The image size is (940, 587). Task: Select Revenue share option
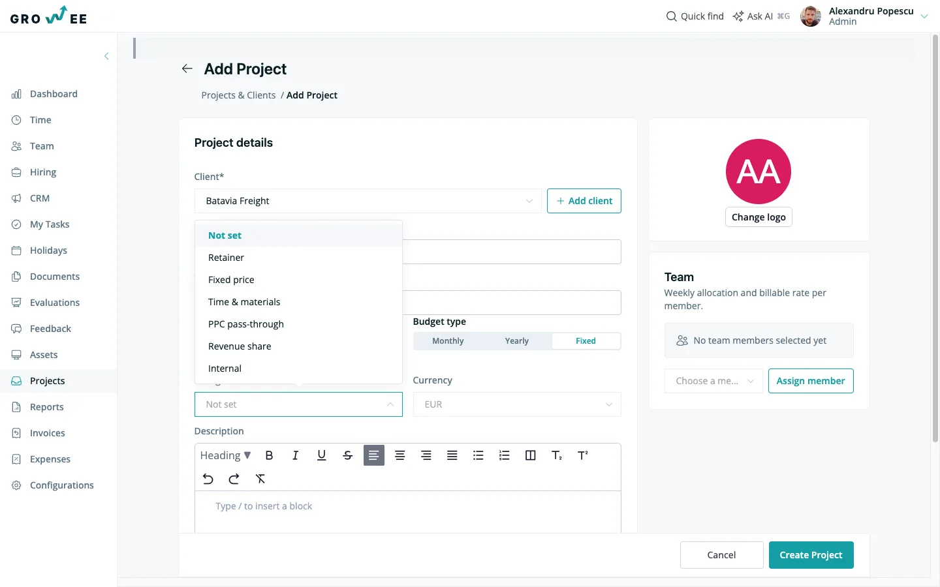coord(298,346)
